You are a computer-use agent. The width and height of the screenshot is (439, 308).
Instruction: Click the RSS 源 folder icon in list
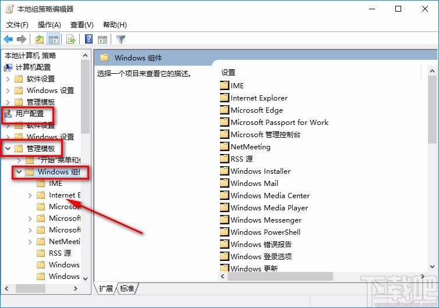224,159
